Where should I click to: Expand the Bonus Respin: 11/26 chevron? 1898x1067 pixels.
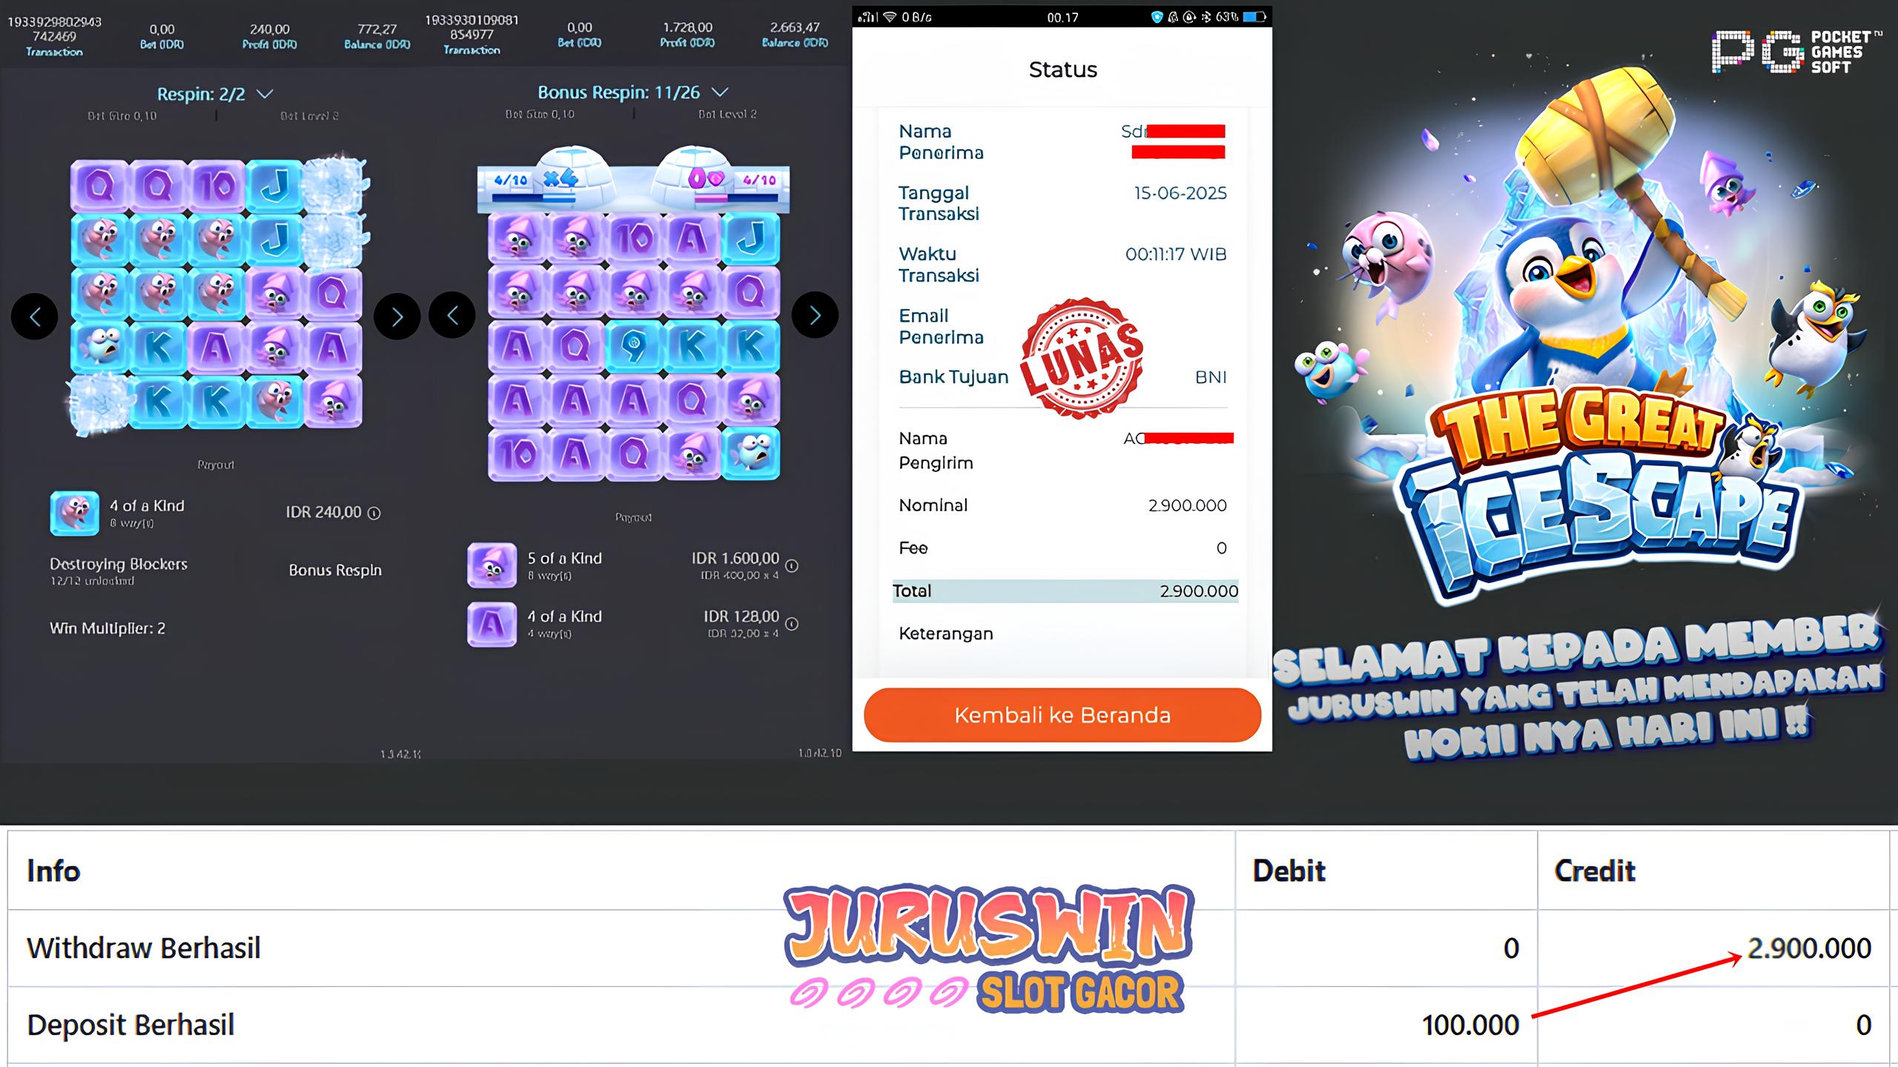tap(720, 93)
